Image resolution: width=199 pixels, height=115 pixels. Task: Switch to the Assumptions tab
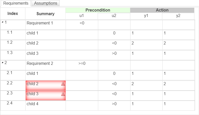tap(46, 3)
